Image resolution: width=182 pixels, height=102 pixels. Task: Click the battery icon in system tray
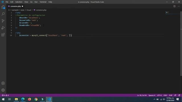pos(158,99)
